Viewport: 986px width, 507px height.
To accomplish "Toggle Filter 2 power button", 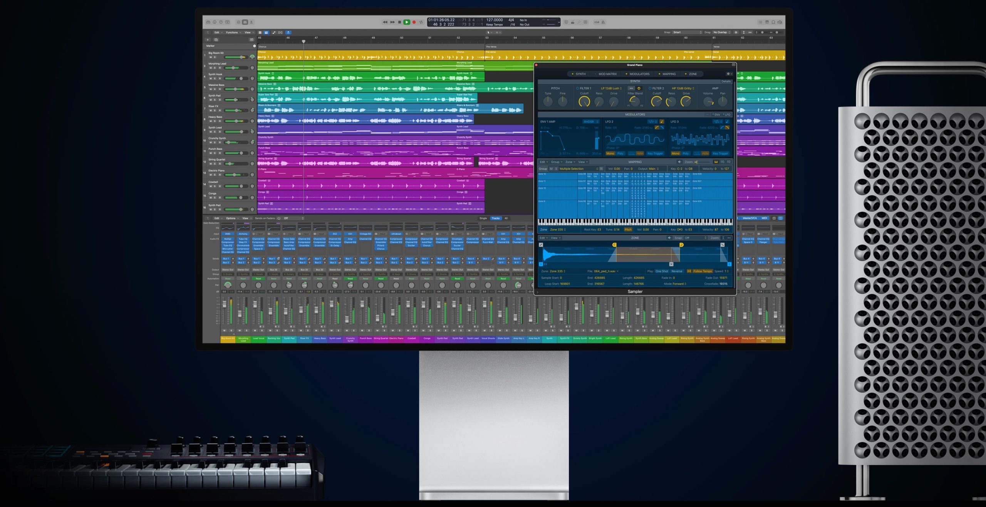I will click(x=650, y=88).
